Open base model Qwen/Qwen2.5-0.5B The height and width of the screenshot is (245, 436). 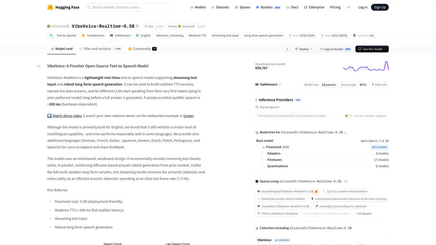375,141
